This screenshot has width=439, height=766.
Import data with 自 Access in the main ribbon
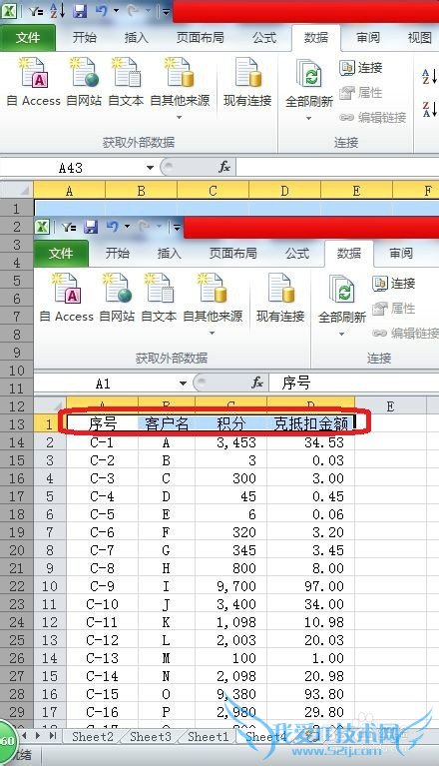[x=33, y=82]
